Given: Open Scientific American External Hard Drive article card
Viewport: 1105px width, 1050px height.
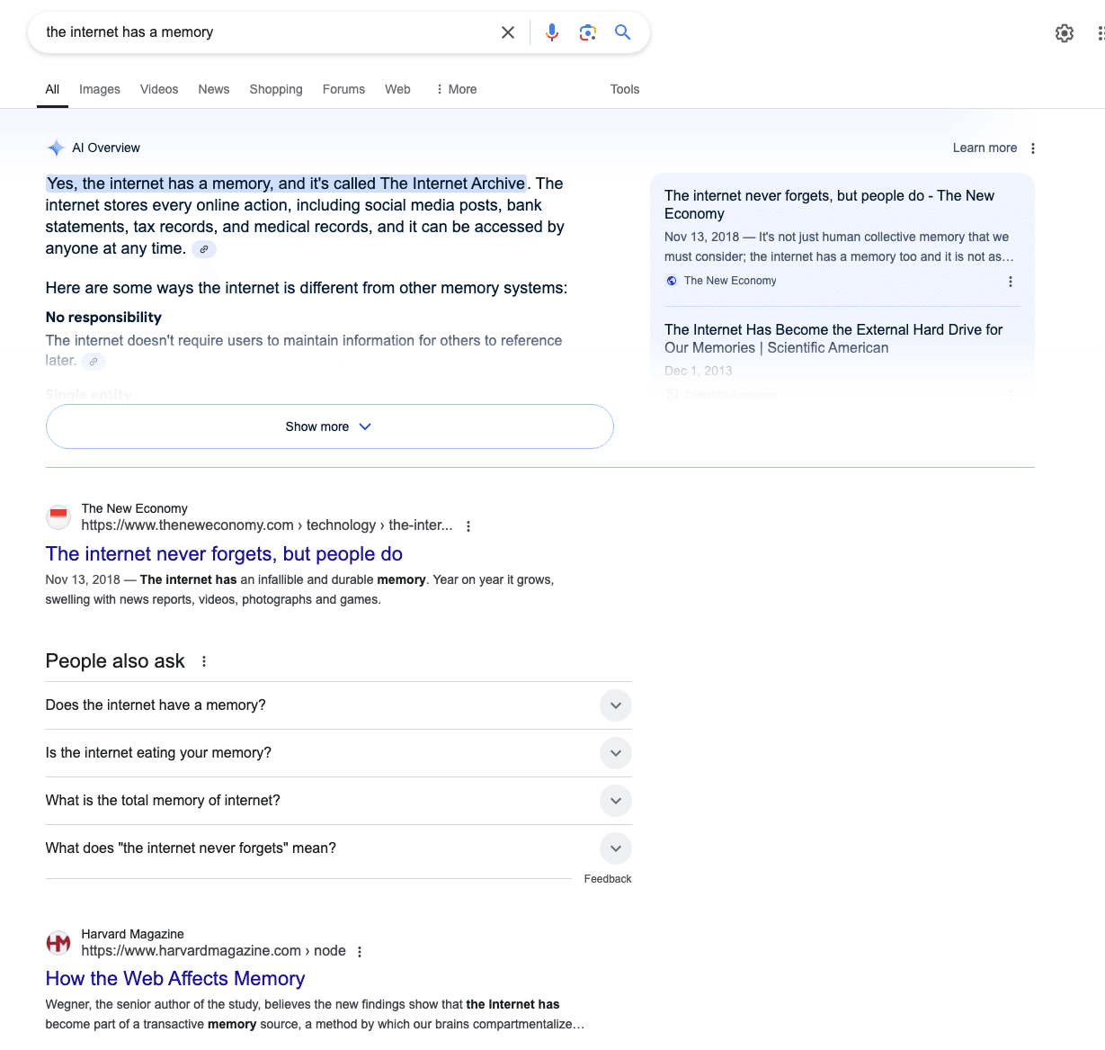Looking at the screenshot, I should tap(833, 338).
